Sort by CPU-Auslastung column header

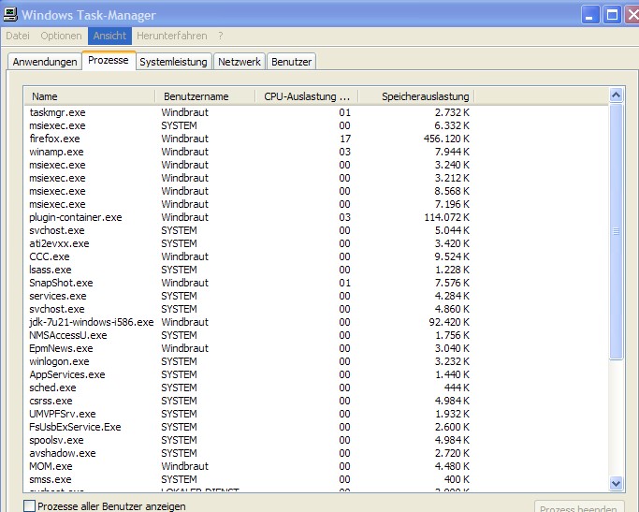point(307,96)
